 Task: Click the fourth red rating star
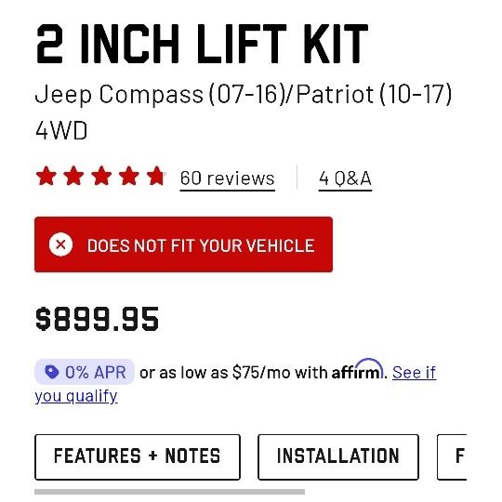pyautogui.click(x=128, y=176)
